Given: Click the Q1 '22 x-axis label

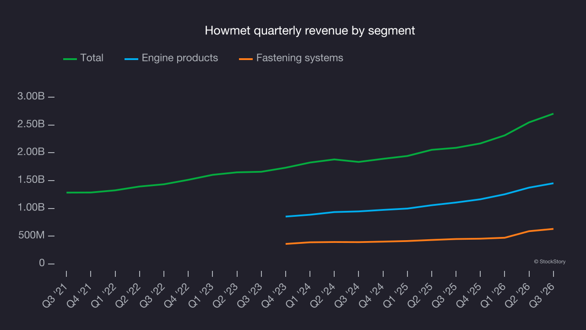Looking at the screenshot, I should pyautogui.click(x=103, y=297).
